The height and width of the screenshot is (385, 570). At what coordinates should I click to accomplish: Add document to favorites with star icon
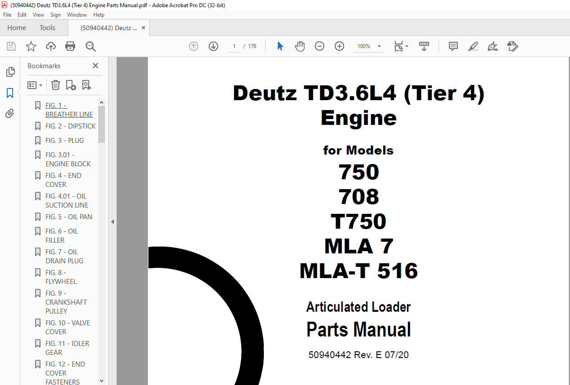click(x=31, y=46)
